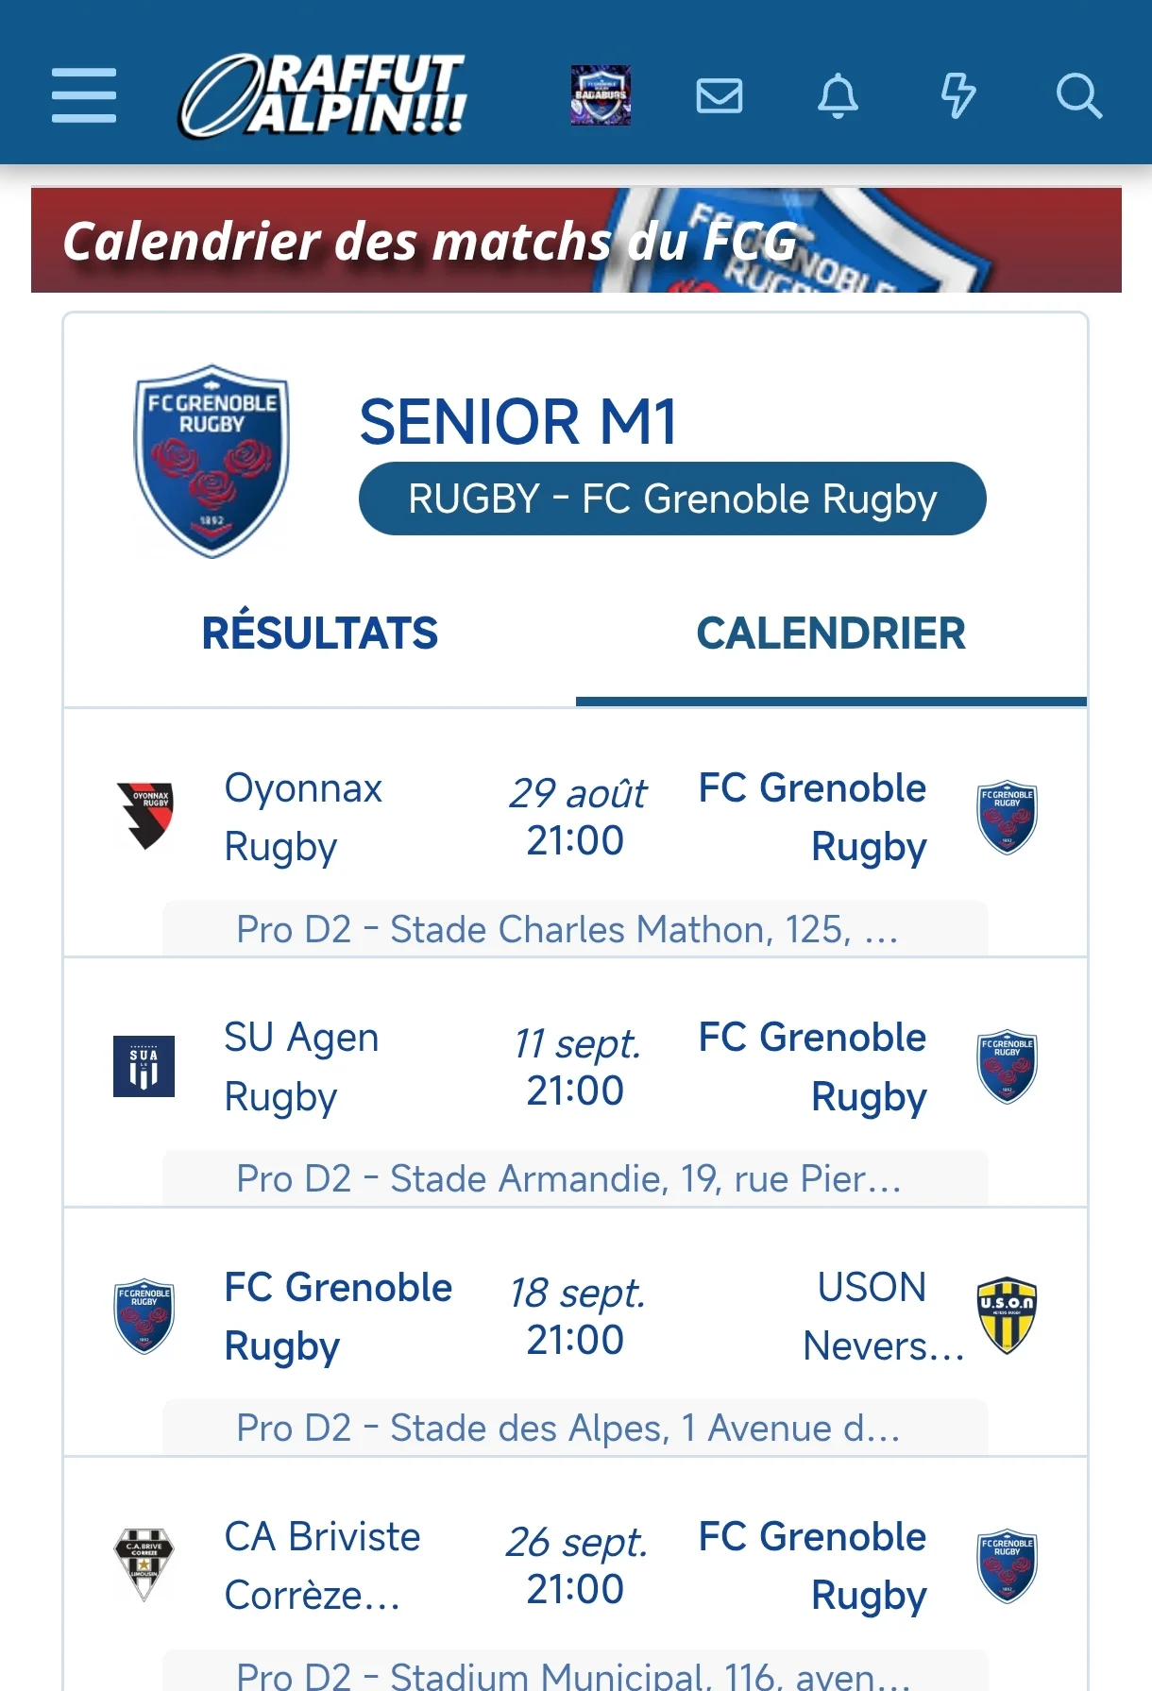Open the hamburger navigation menu
The height and width of the screenshot is (1691, 1152).
[84, 95]
